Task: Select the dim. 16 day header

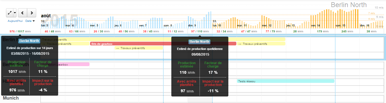Action: tap(365, 26)
